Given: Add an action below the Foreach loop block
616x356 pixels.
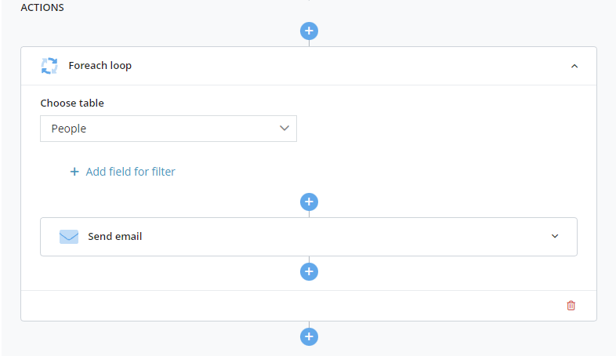Looking at the screenshot, I should click(x=310, y=336).
